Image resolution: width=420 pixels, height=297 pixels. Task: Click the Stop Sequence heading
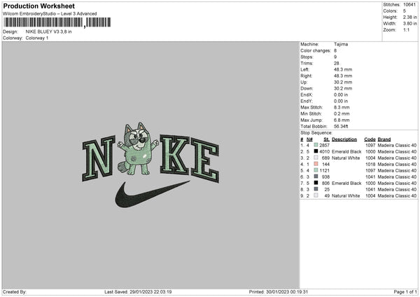click(316, 133)
